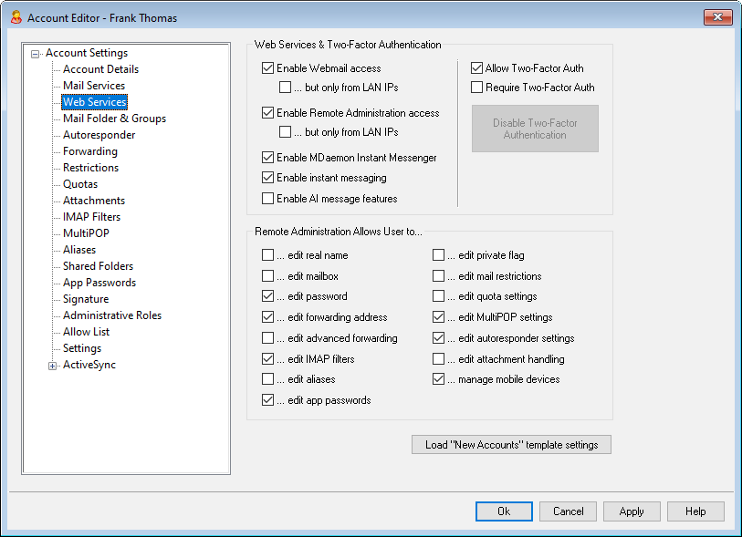
Task: Uncheck manage mobile devices permission
Action: pos(439,379)
